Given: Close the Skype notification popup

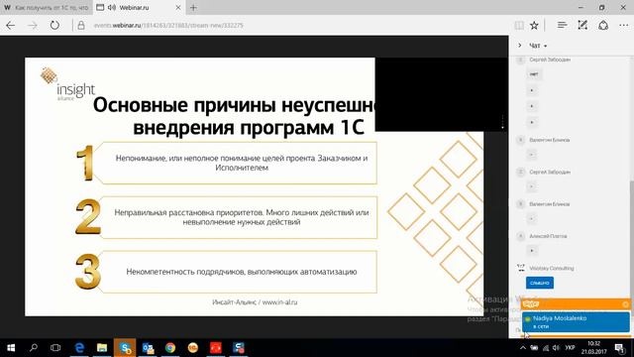Looking at the screenshot, I should 625,304.
